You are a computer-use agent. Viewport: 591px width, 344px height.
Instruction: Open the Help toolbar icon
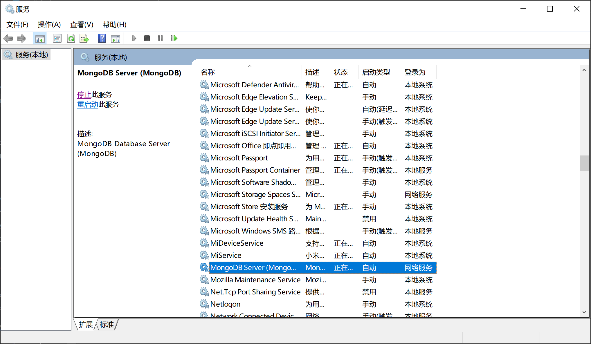pyautogui.click(x=102, y=38)
